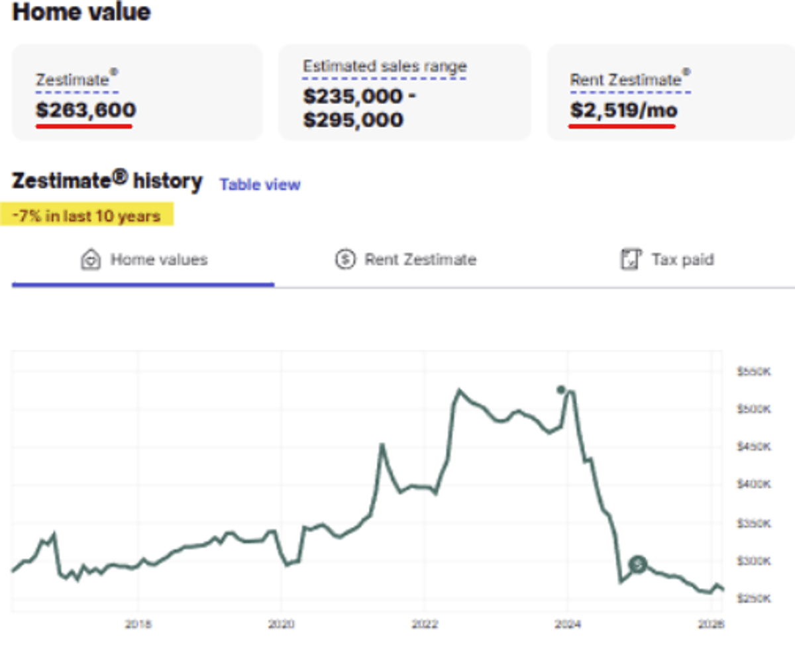Click the chart line at the 2020 dip
Viewport: 795px width, 653px height.
[x=288, y=565]
